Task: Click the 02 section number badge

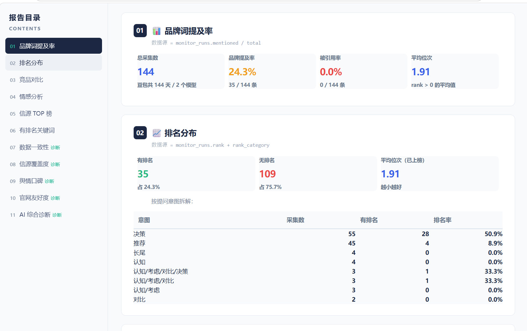Action: tap(140, 133)
